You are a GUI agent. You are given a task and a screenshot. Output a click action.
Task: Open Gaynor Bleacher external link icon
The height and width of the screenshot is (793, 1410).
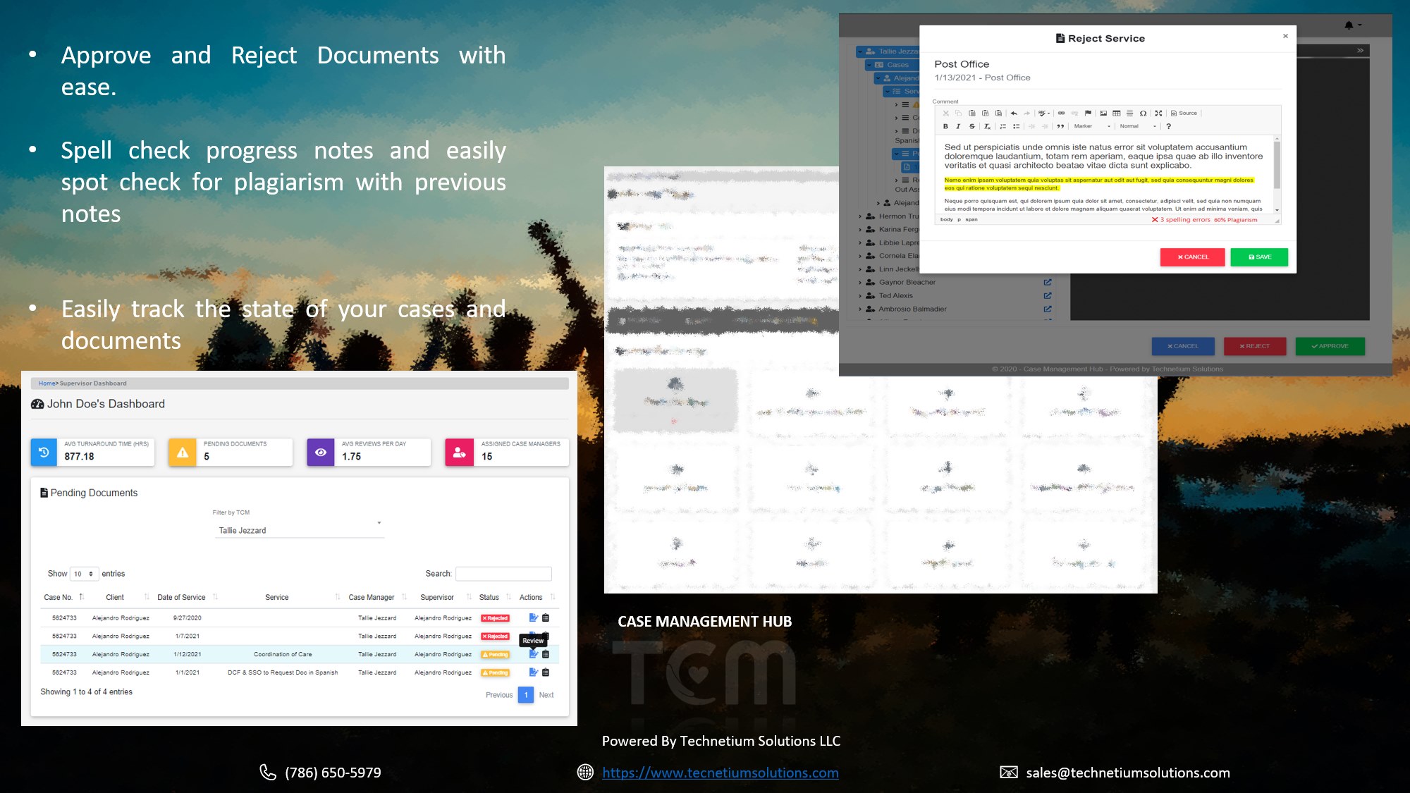[x=1048, y=283]
